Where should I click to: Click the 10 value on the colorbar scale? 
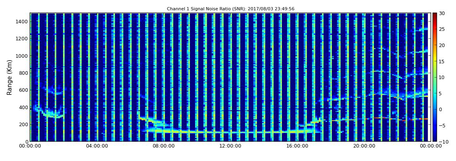click(x=442, y=77)
